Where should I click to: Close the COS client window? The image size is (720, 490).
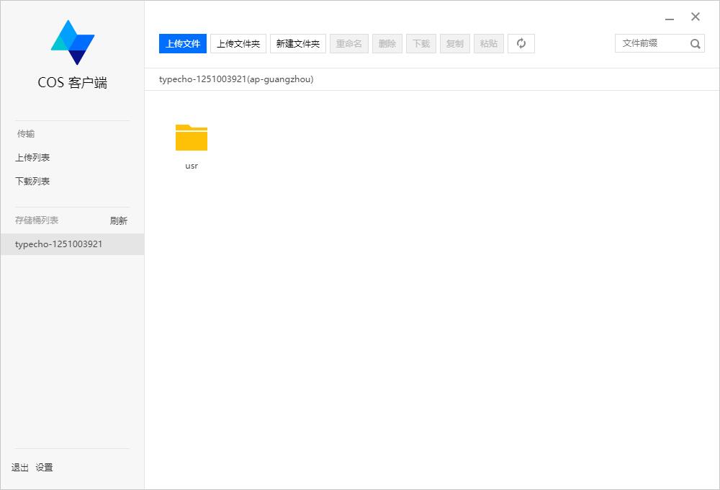(696, 17)
